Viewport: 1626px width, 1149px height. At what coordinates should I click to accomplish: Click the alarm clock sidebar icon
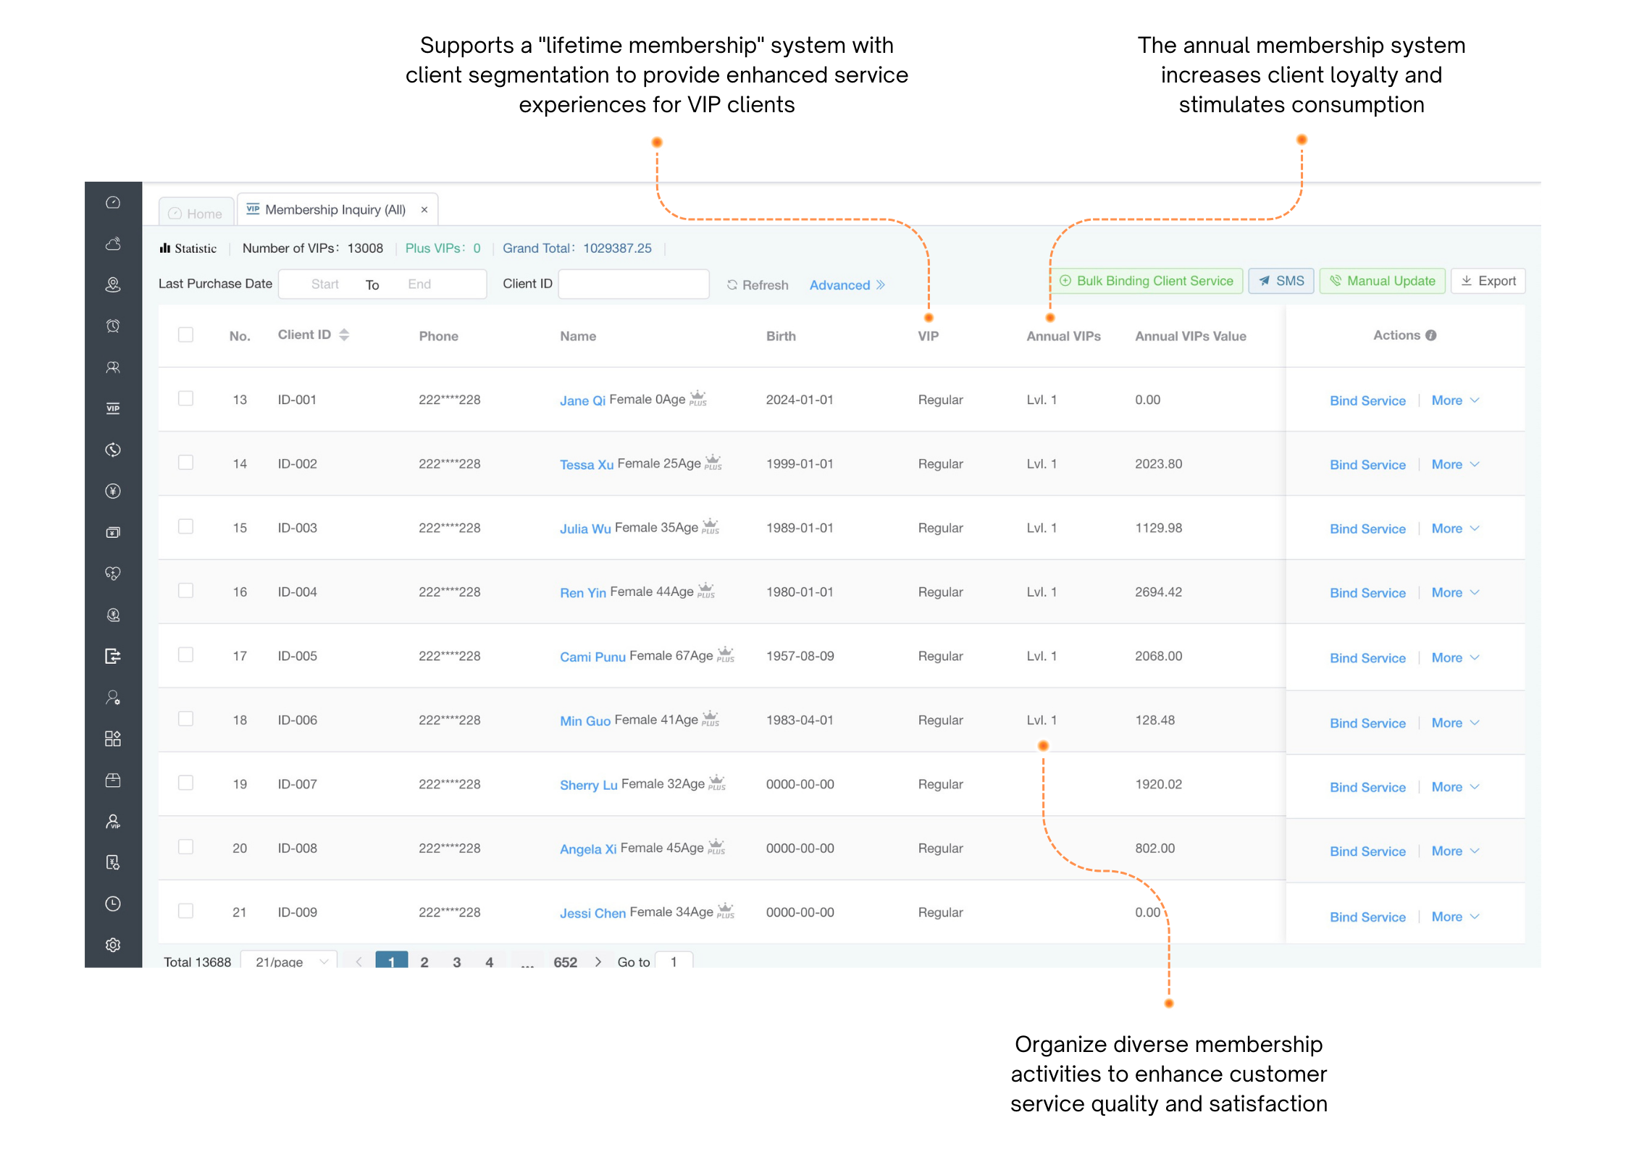click(113, 326)
